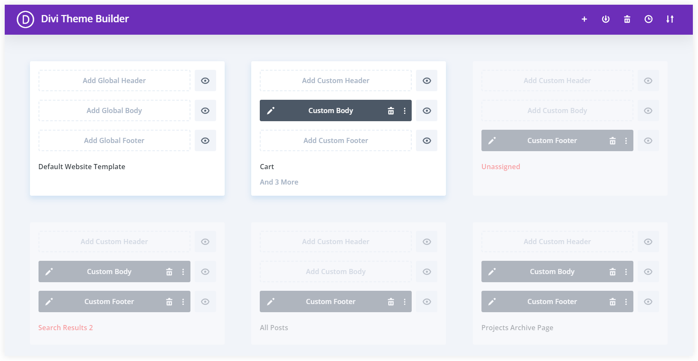Viewport: 698px width, 361px height.
Task: Add Custom Body to All Posts template
Action: (336, 271)
